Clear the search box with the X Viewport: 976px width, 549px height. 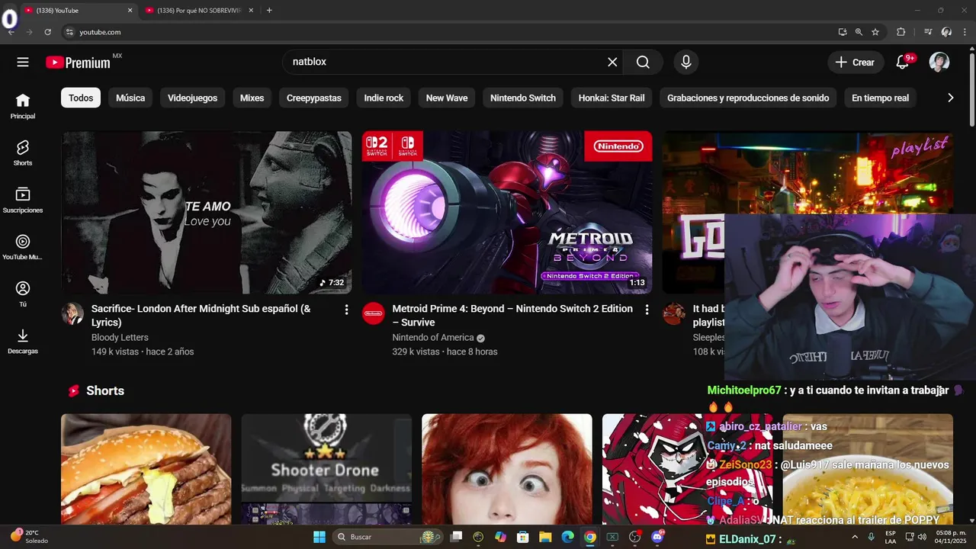coord(612,62)
